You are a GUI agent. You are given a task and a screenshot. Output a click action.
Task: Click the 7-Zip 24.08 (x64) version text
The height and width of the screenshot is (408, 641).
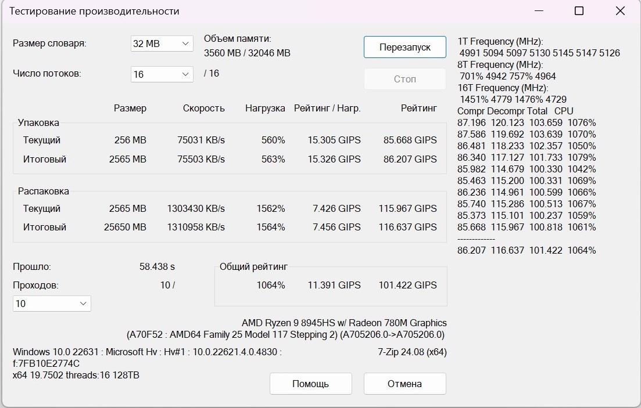[412, 352]
